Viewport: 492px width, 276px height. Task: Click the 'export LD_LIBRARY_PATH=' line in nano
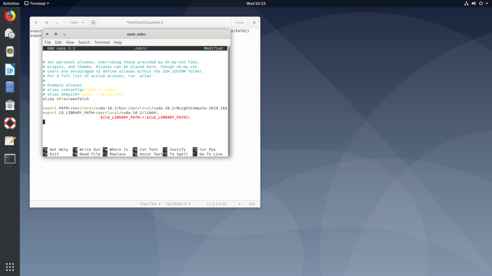[100, 113]
